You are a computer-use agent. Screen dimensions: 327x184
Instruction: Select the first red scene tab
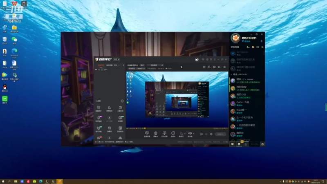101,65
